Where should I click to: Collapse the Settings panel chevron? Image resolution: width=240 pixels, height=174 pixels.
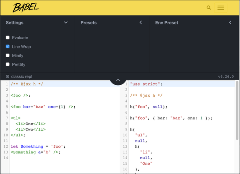click(66, 22)
